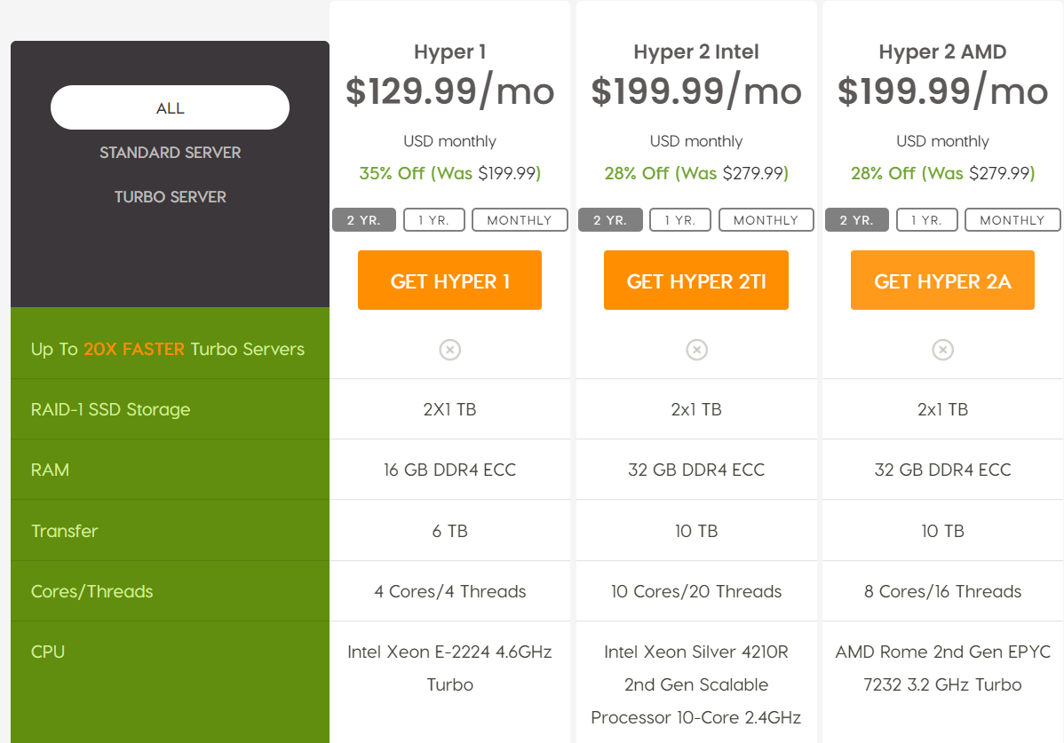Show only Turbo Server plans

pyautogui.click(x=170, y=197)
